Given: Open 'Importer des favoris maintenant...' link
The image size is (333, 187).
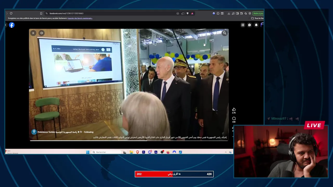Looking at the screenshot, I should (80, 18).
